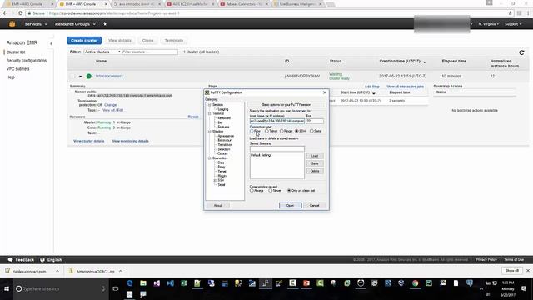Open the tableauconnect.pem download options arrow

coord(57,271)
